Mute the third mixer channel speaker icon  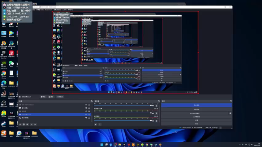pyautogui.click(x=153, y=121)
